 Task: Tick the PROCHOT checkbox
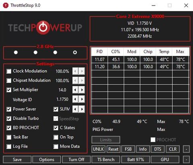(153, 140)
